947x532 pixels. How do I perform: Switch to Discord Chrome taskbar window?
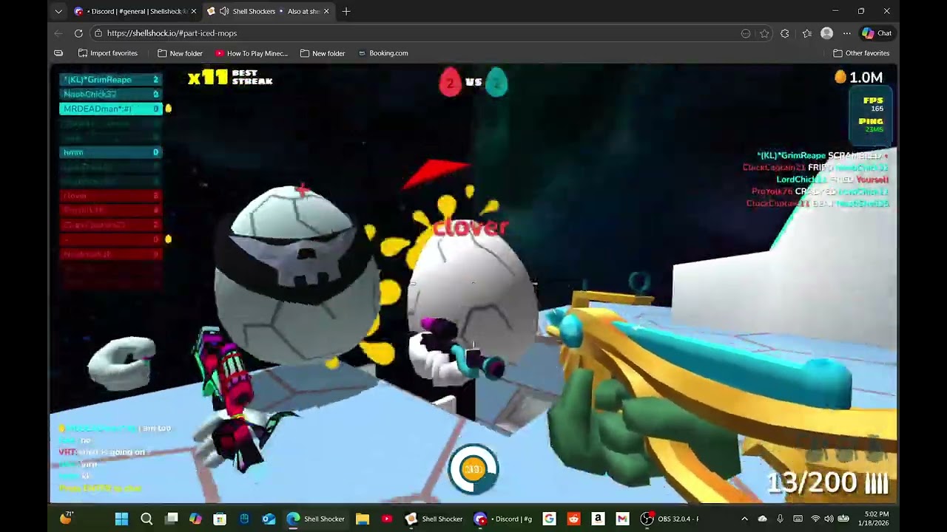point(505,519)
